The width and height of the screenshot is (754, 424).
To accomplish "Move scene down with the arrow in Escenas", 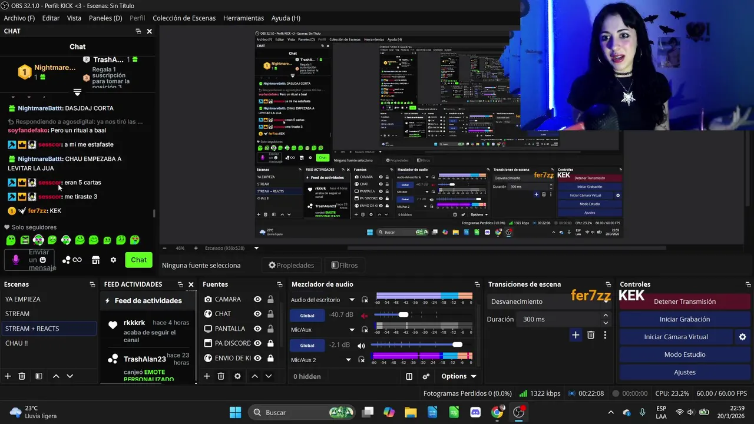I will click(x=70, y=376).
